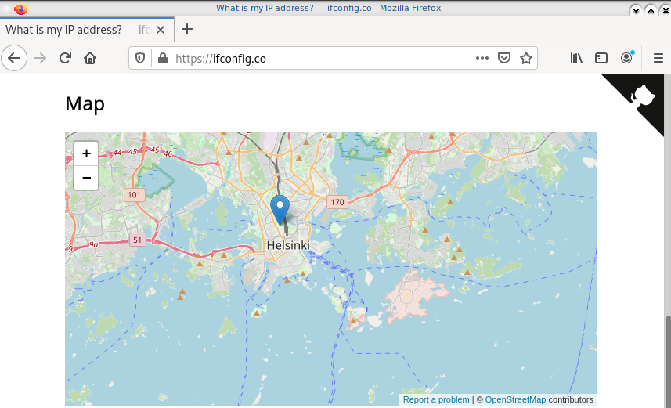Zoom out on the map

tap(86, 178)
